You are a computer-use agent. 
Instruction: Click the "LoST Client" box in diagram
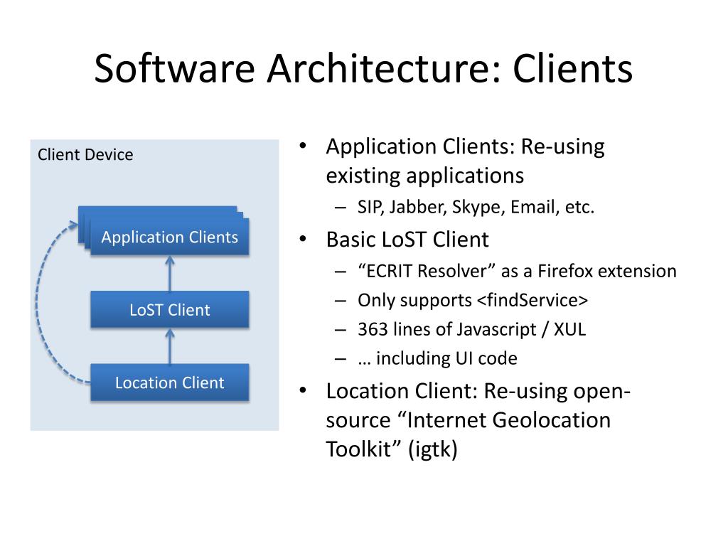coord(169,310)
